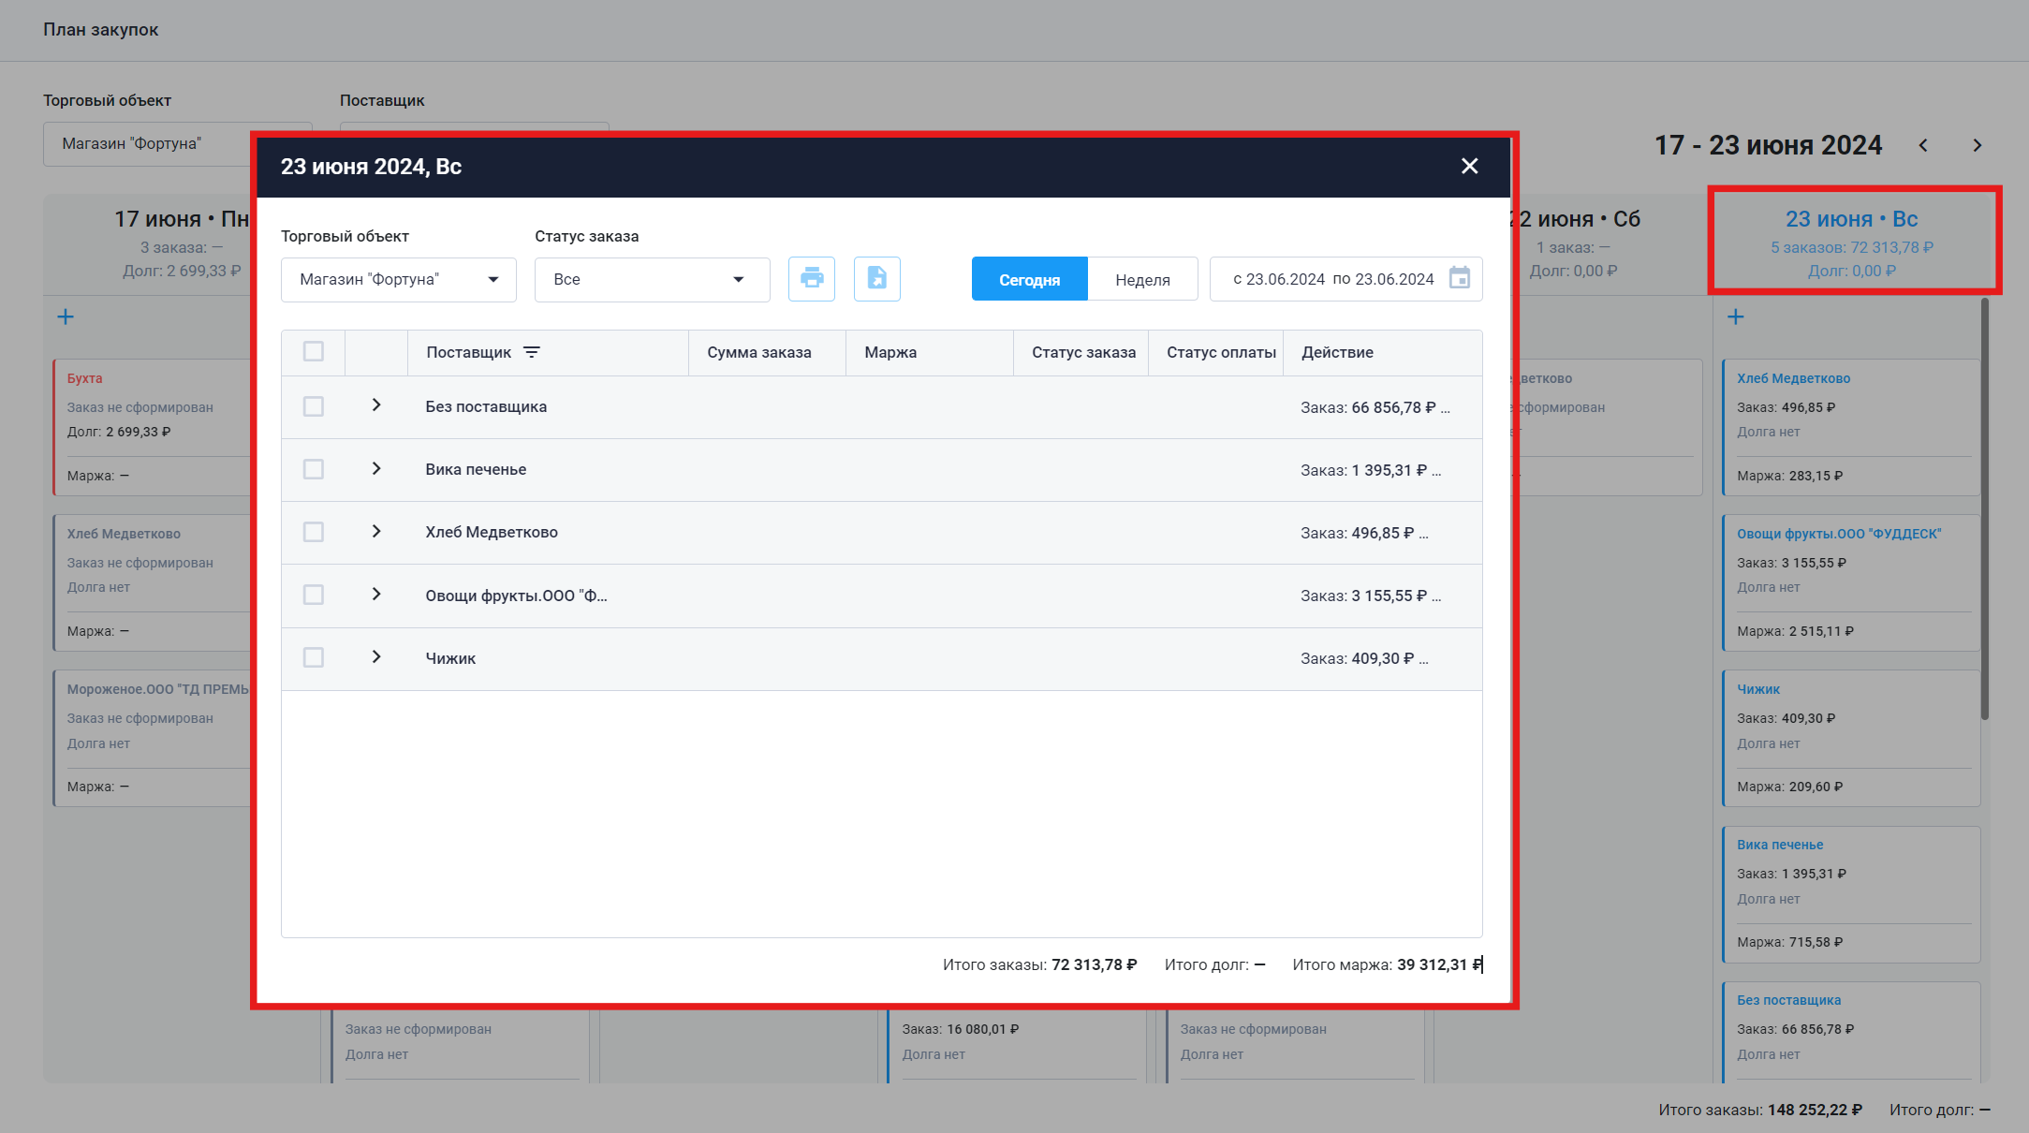Go to the previous week arrow
The height and width of the screenshot is (1133, 2029).
(x=1923, y=145)
